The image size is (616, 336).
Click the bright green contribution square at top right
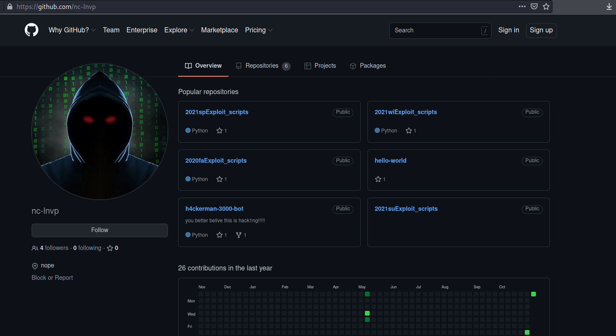tap(534, 294)
